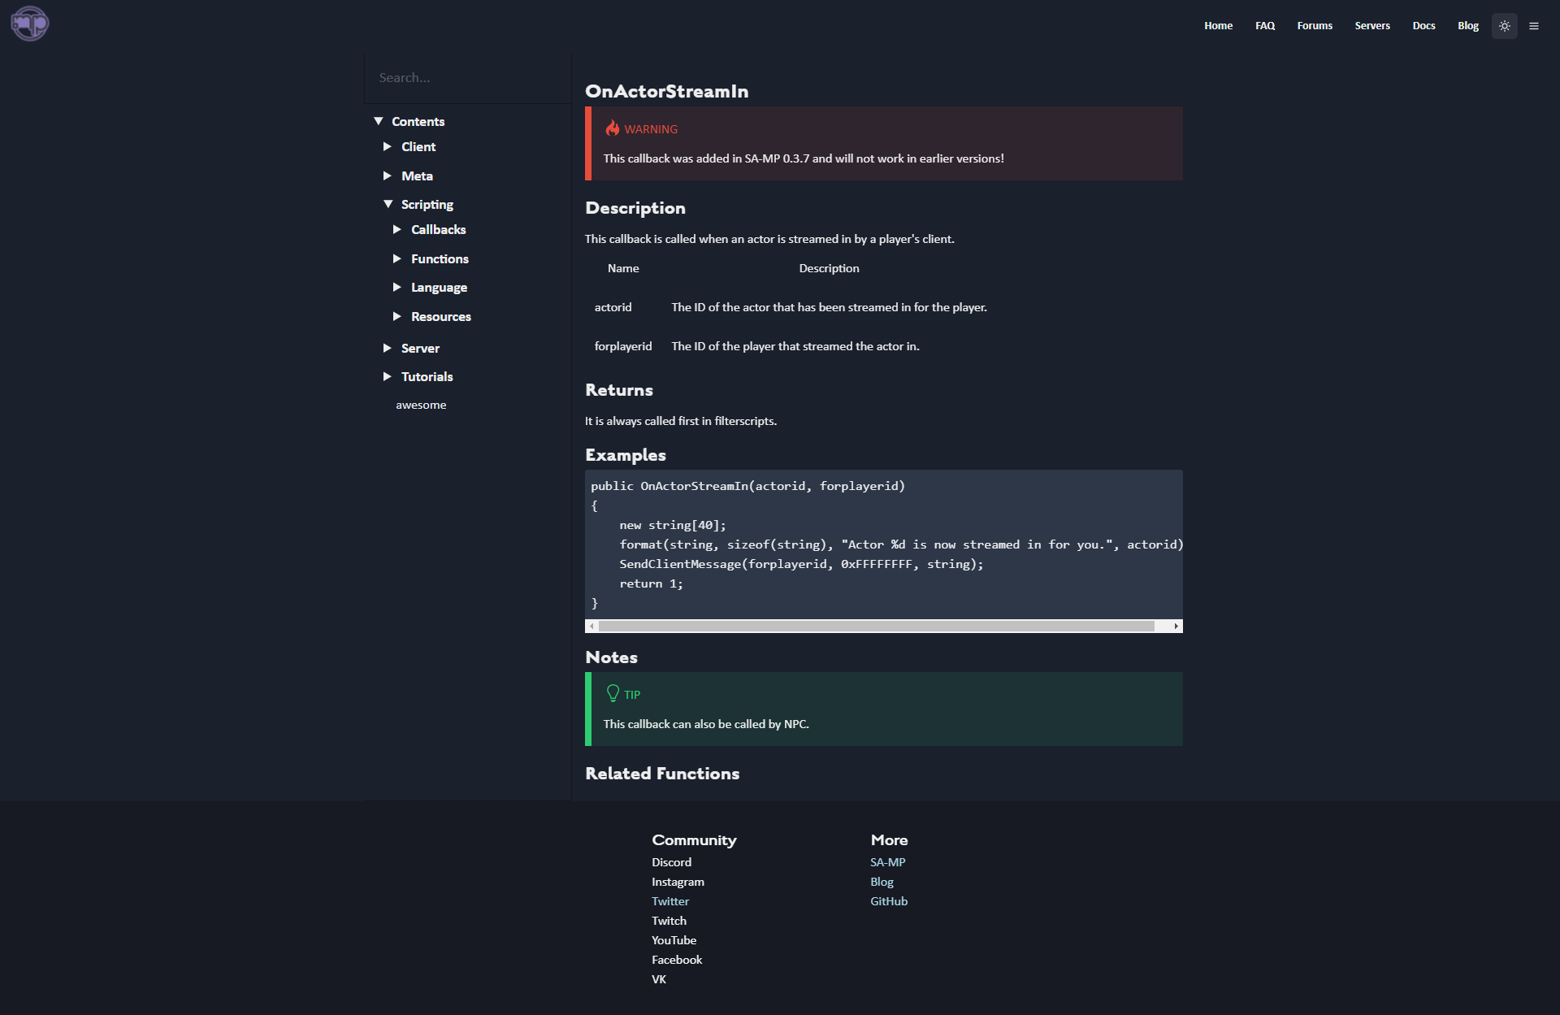This screenshot has width=1560, height=1015.
Task: Click the fire icon in the WARNING box
Action: 613,128
